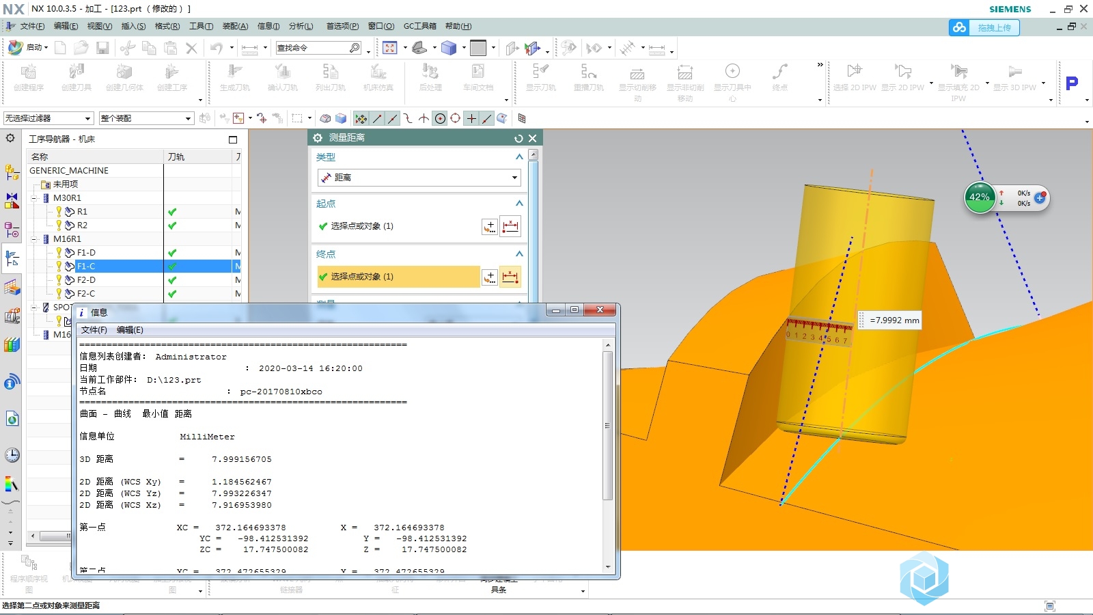Click the 刀轨 column header

coord(199,156)
